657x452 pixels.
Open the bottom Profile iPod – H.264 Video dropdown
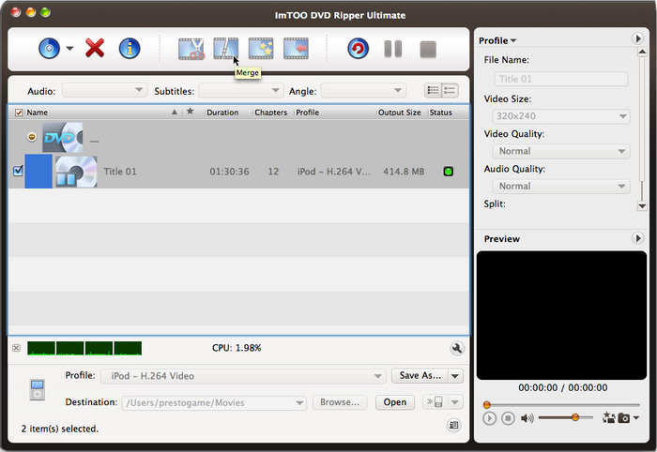pos(243,376)
